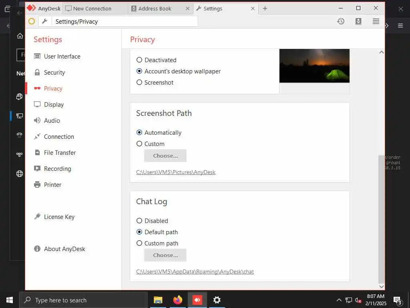Open License Key settings
Image resolution: width=410 pixels, height=308 pixels.
[59, 217]
